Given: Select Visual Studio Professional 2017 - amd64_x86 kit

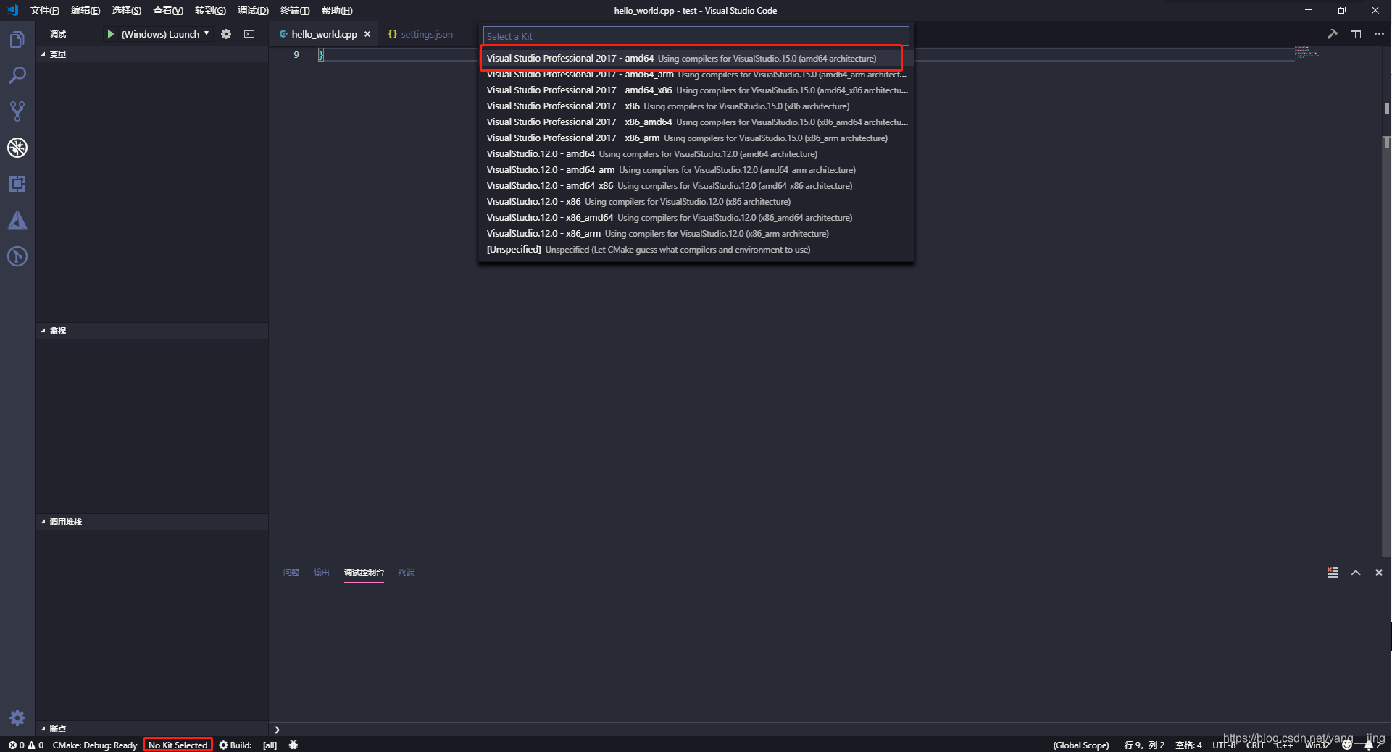Looking at the screenshot, I should [x=696, y=90].
